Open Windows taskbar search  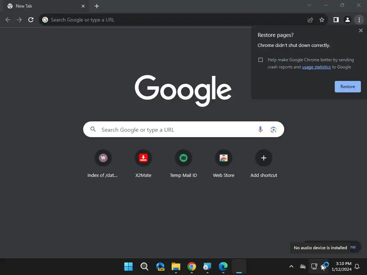click(144, 266)
